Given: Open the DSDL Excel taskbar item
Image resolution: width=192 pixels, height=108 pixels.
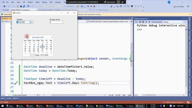Looking at the screenshot, I should (120, 106).
